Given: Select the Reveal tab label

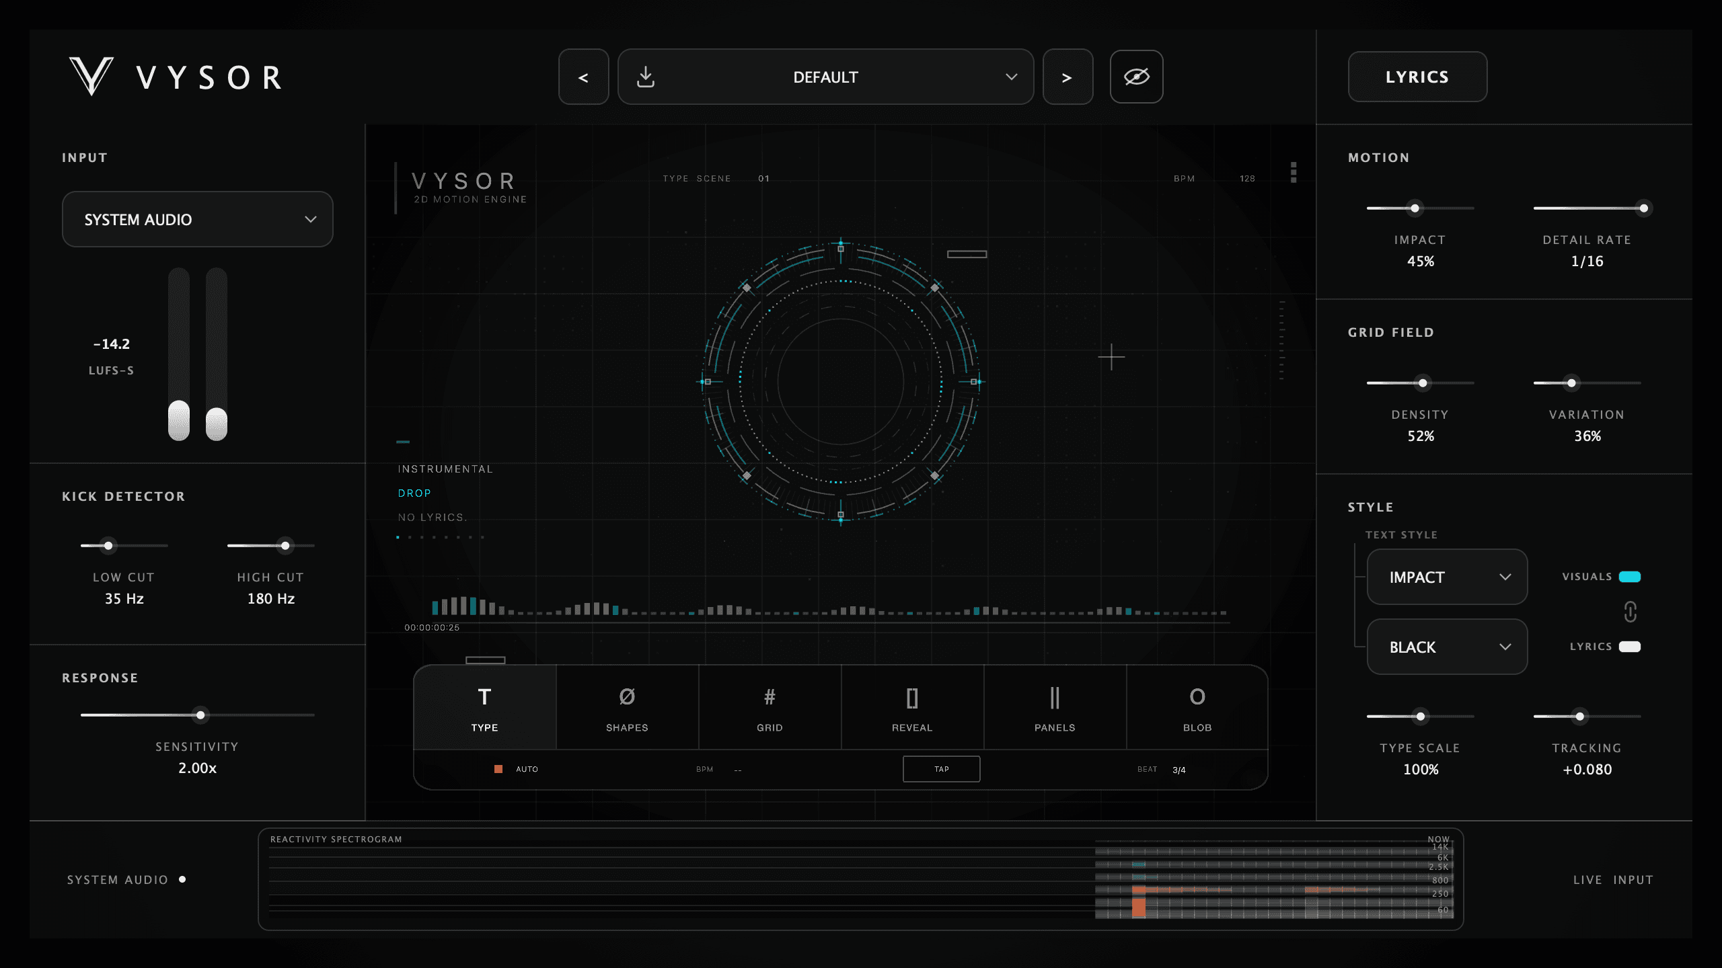Looking at the screenshot, I should coord(912,728).
